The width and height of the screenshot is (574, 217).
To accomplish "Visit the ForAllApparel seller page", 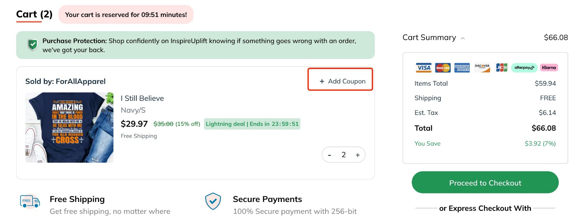I will click(81, 81).
